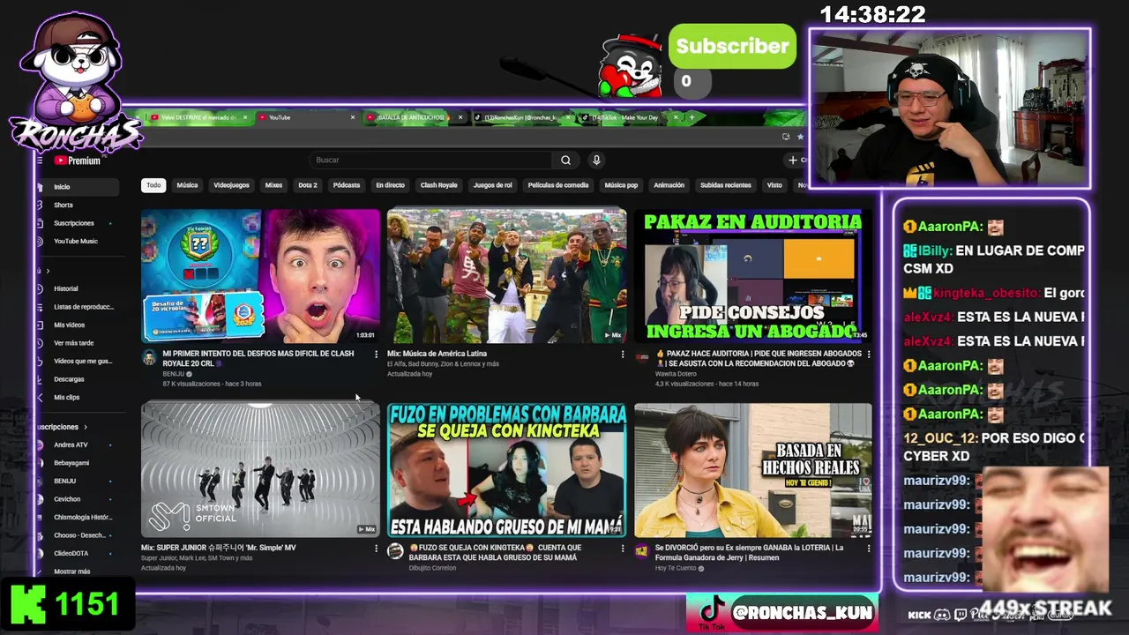1129x635 pixels.
Task: Open three-dot menu for SUPER JUNIOR Mr. Simple mix
Action: tap(377, 548)
